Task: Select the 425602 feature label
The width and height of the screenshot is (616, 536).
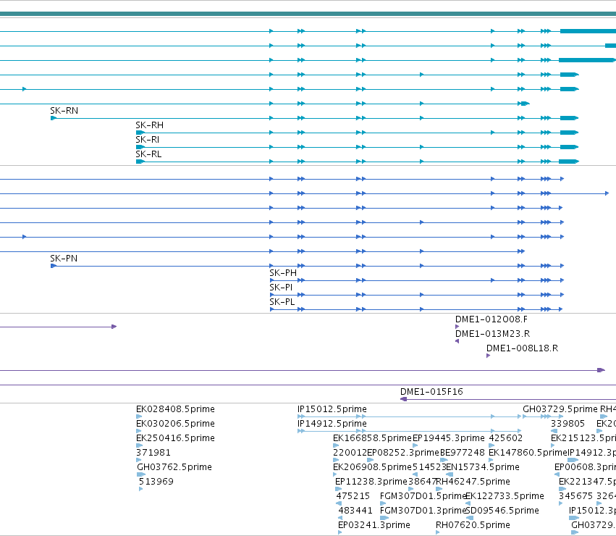Action: point(505,438)
